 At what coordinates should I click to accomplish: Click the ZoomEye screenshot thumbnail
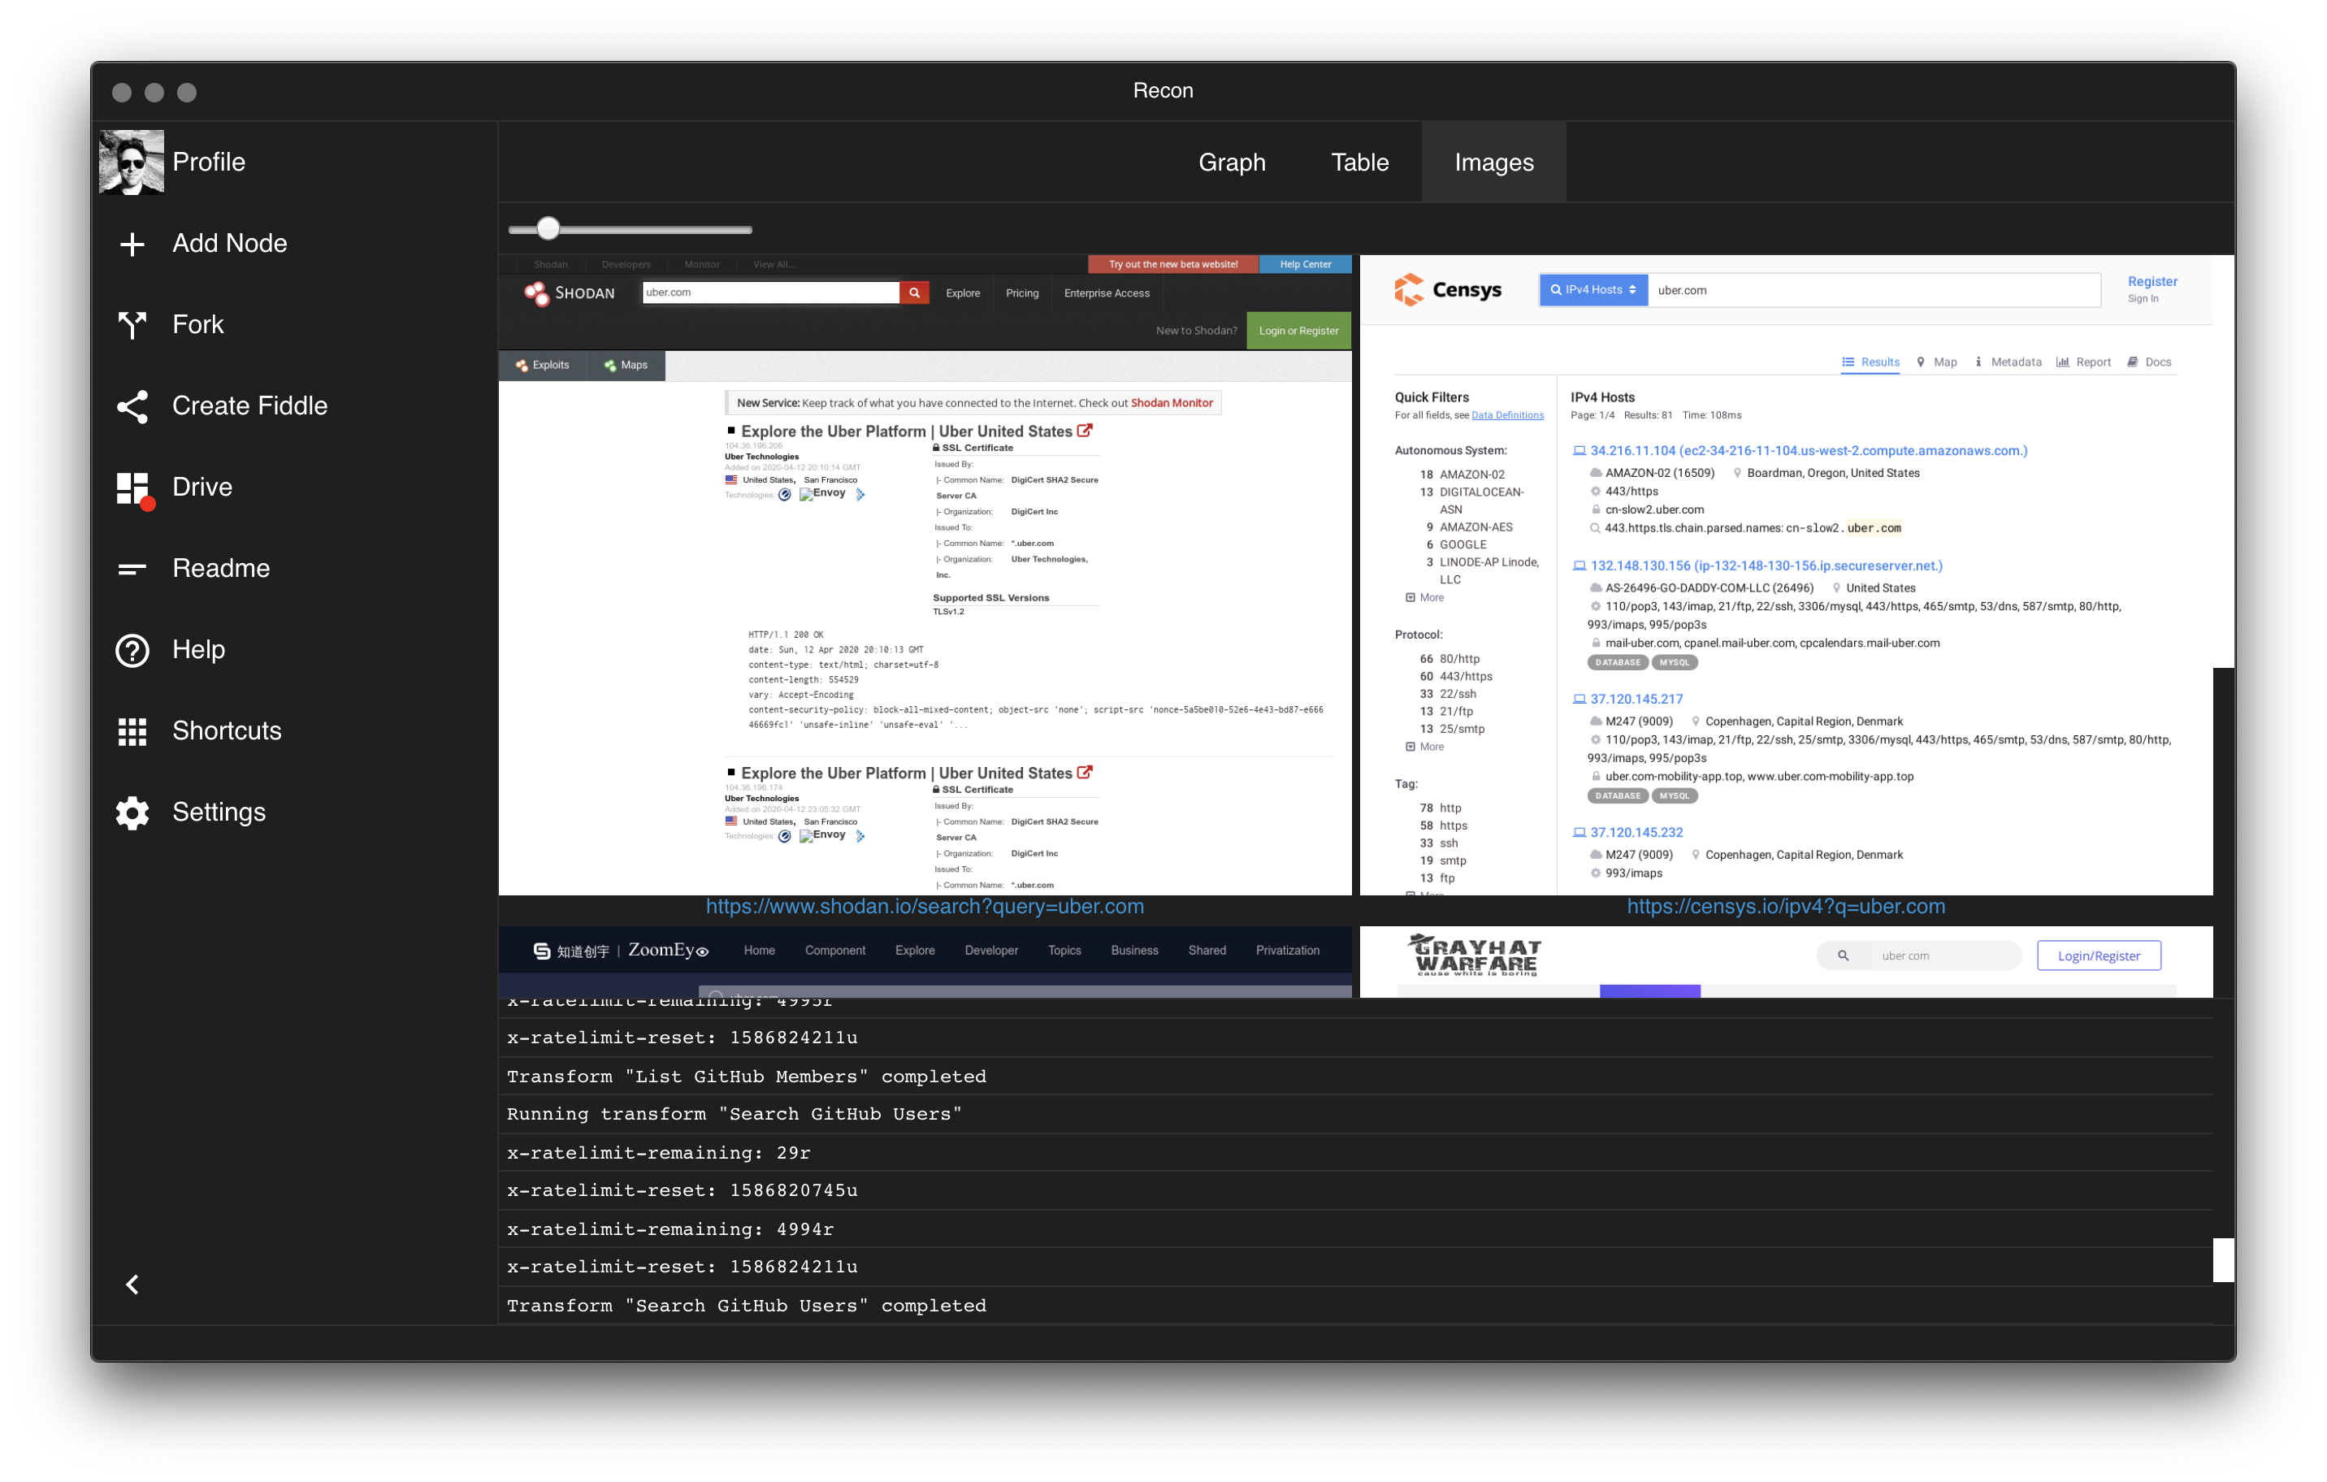click(924, 961)
